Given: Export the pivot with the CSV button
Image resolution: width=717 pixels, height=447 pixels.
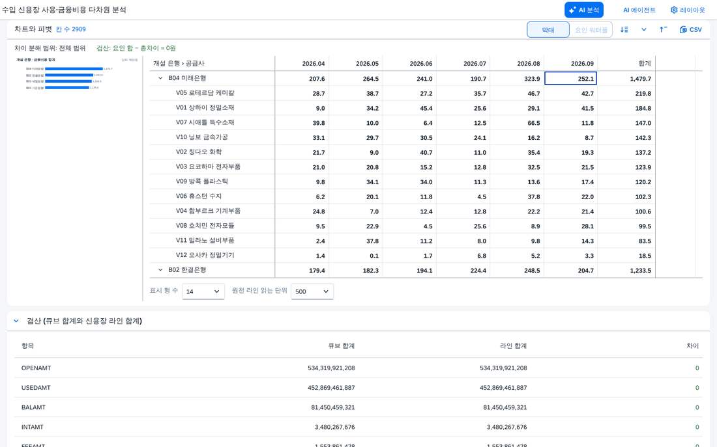Looking at the screenshot, I should point(690,30).
